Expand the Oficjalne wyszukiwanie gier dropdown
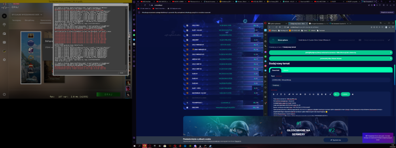Viewport: 396px width, 148px height. tap(27, 15)
